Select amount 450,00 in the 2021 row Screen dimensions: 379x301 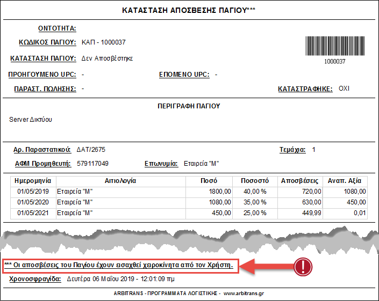tap(209, 213)
